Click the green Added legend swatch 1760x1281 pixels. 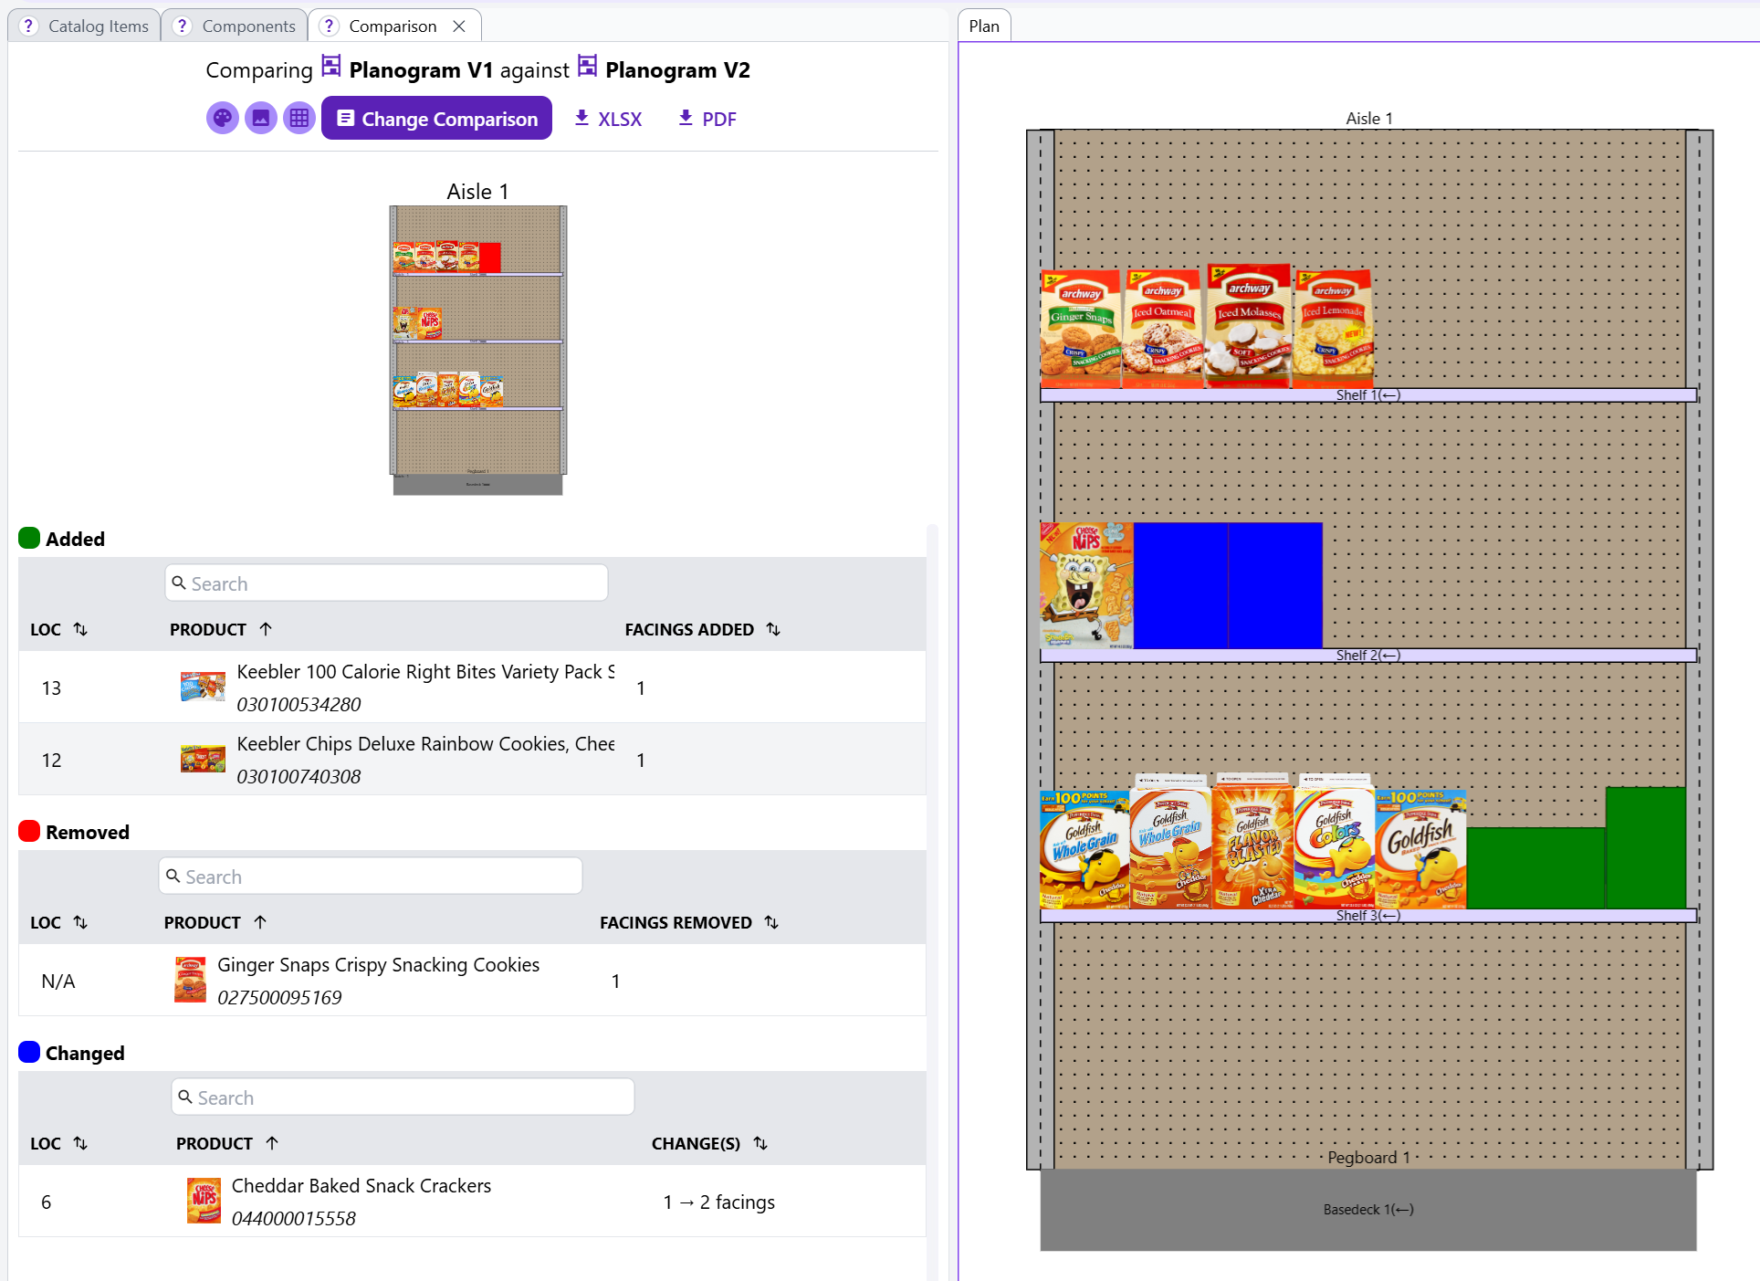pyautogui.click(x=29, y=539)
